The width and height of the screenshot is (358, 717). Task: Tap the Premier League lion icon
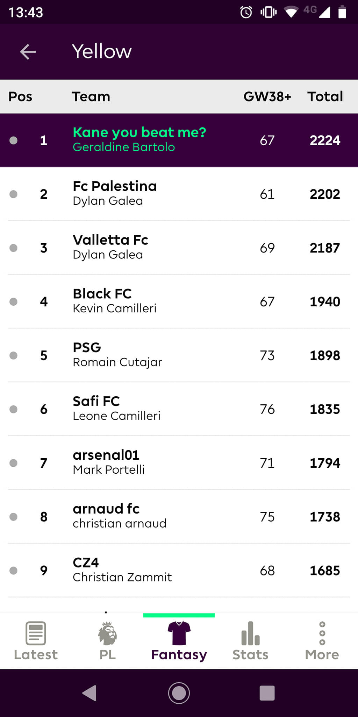coord(107,633)
